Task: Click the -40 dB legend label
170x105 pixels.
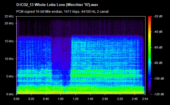Action: (158, 32)
